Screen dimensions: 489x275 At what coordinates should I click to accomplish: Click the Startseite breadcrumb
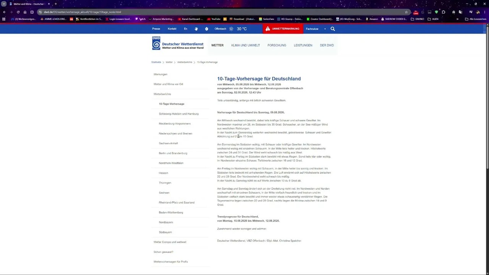tap(156, 62)
